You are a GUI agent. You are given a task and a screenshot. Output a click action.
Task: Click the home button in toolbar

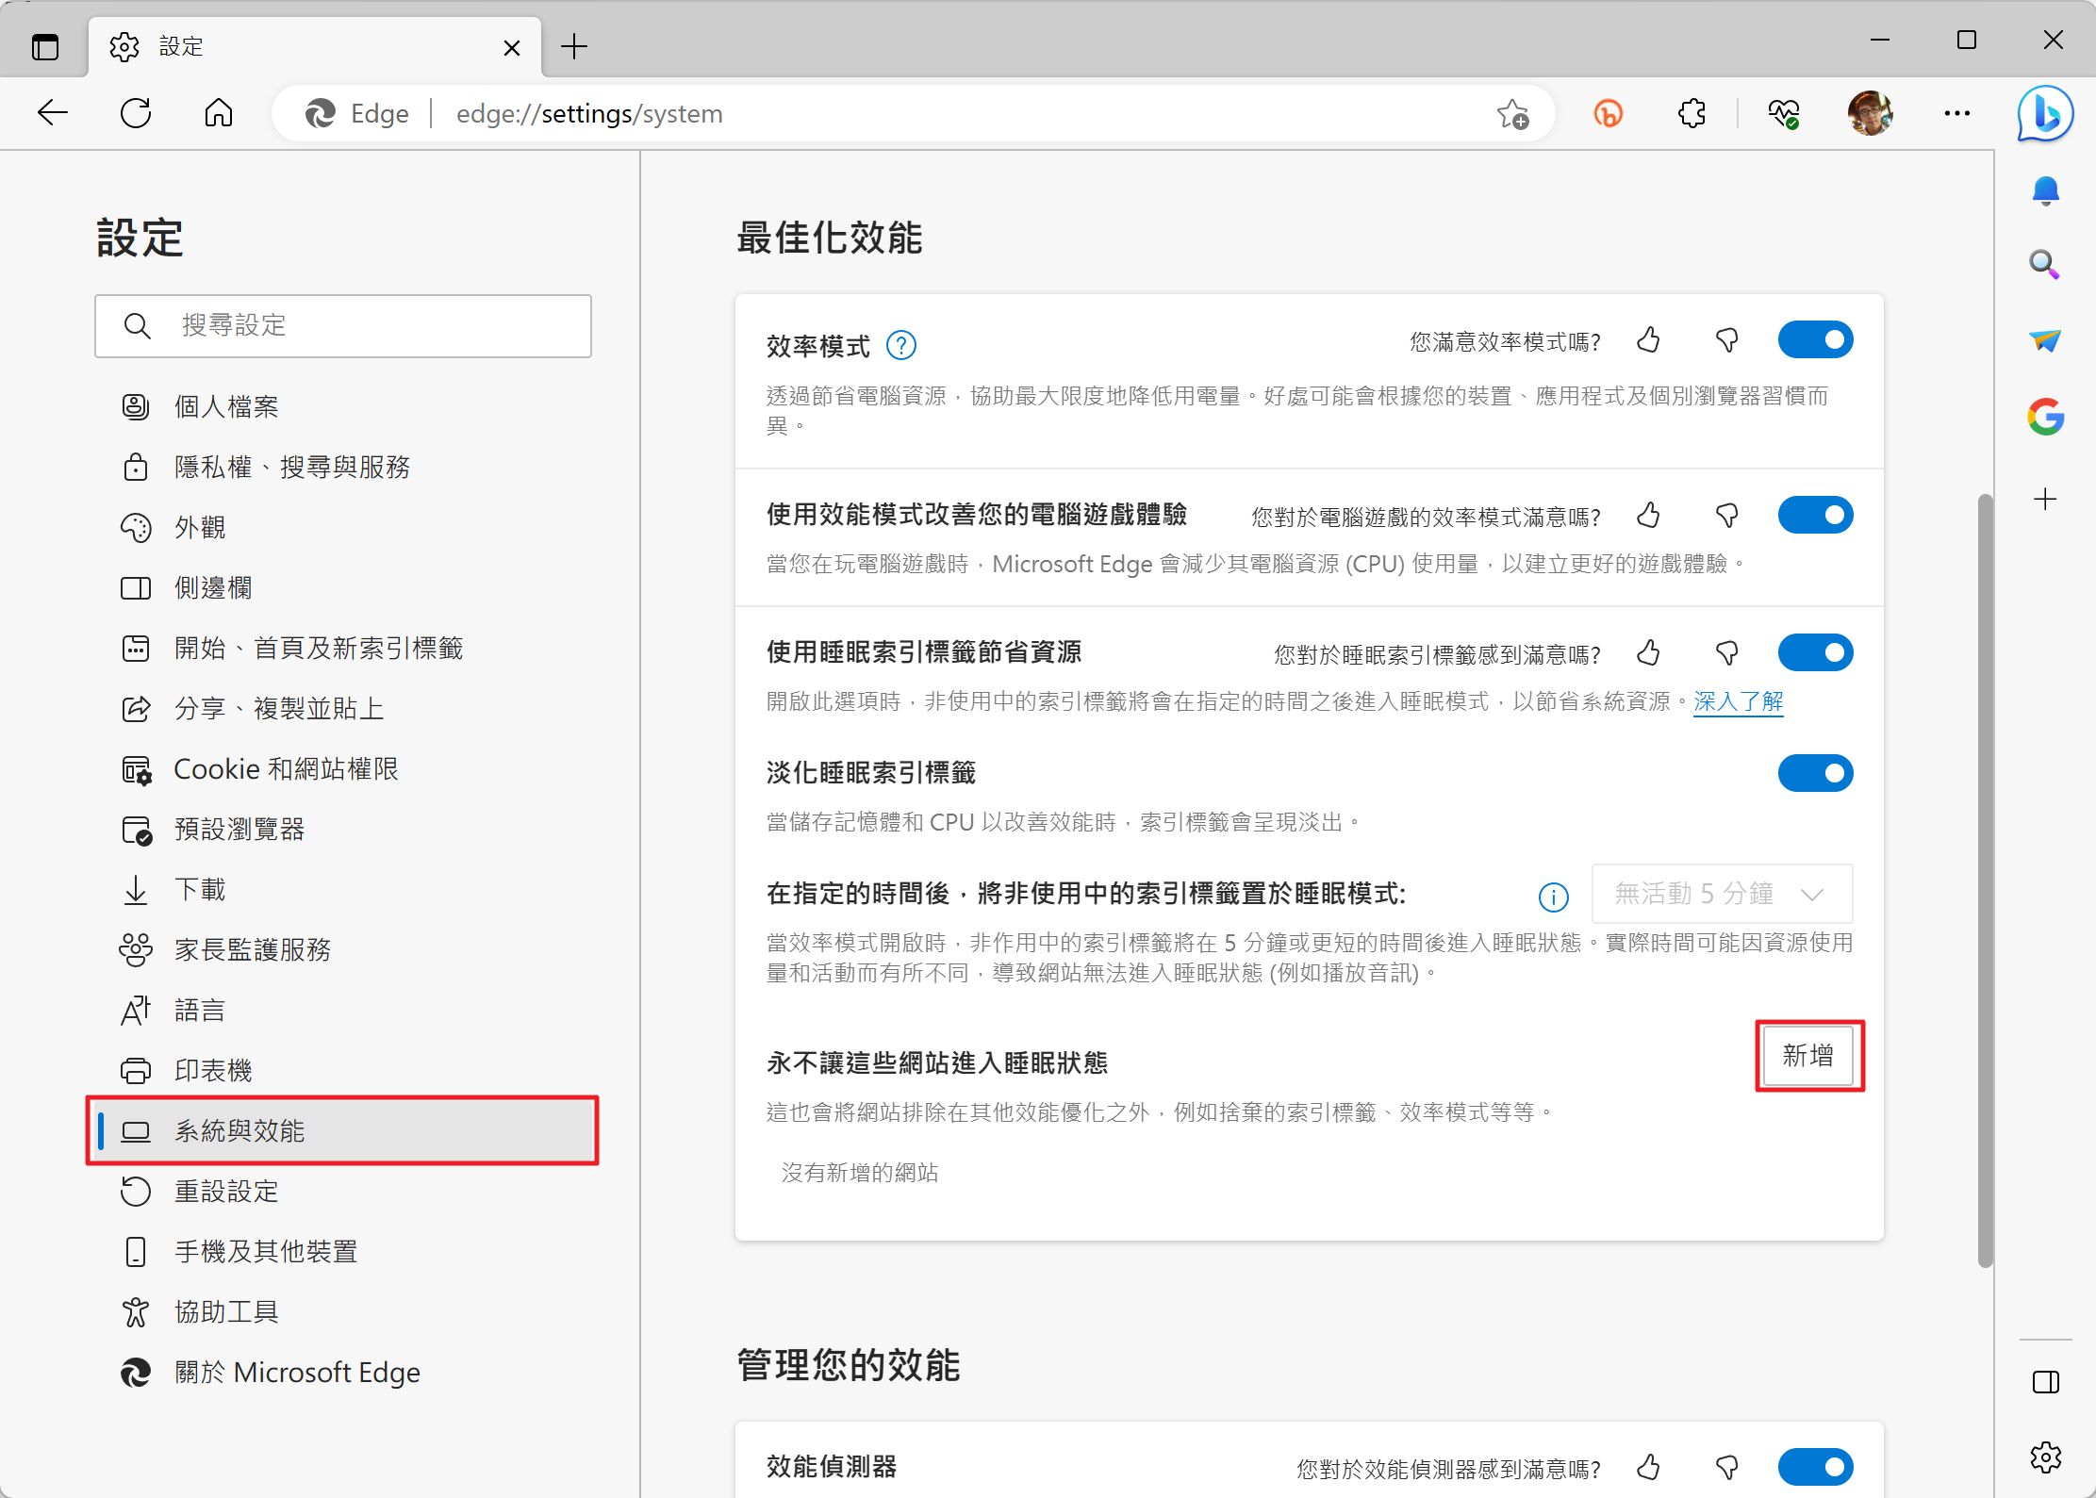[x=219, y=114]
